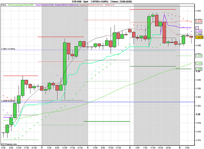Screen dimensions: 204x149
Task: Click the 1.39788 current price in the title
Action: [x=95, y=2]
